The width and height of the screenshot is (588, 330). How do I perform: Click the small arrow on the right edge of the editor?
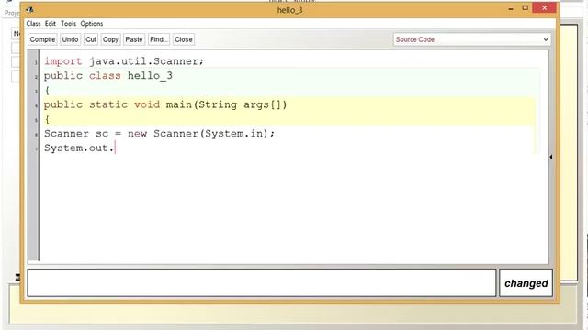click(551, 157)
